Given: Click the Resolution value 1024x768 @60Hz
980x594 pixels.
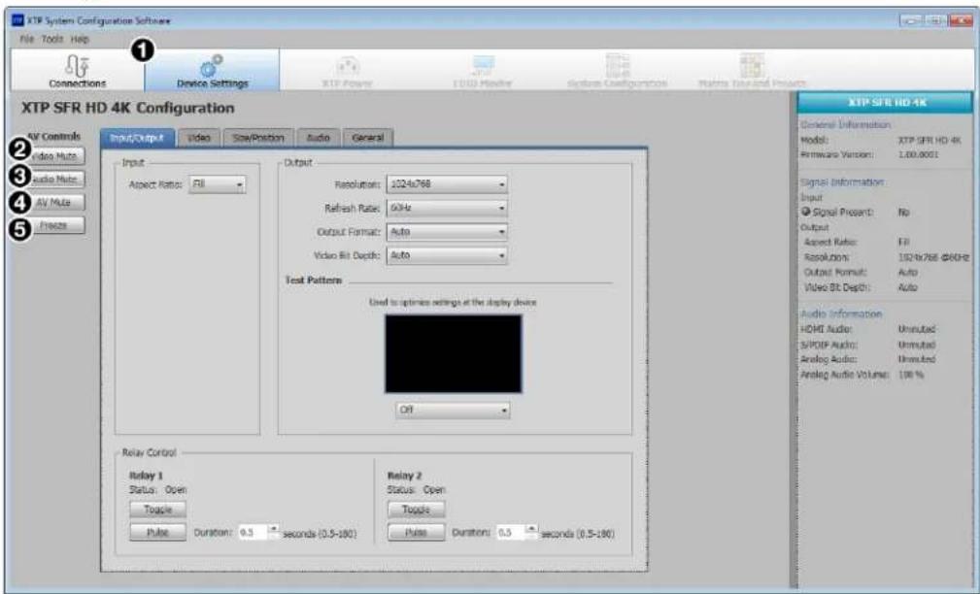Looking at the screenshot, I should tap(933, 257).
